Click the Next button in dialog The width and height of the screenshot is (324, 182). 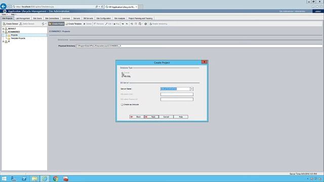(151, 117)
